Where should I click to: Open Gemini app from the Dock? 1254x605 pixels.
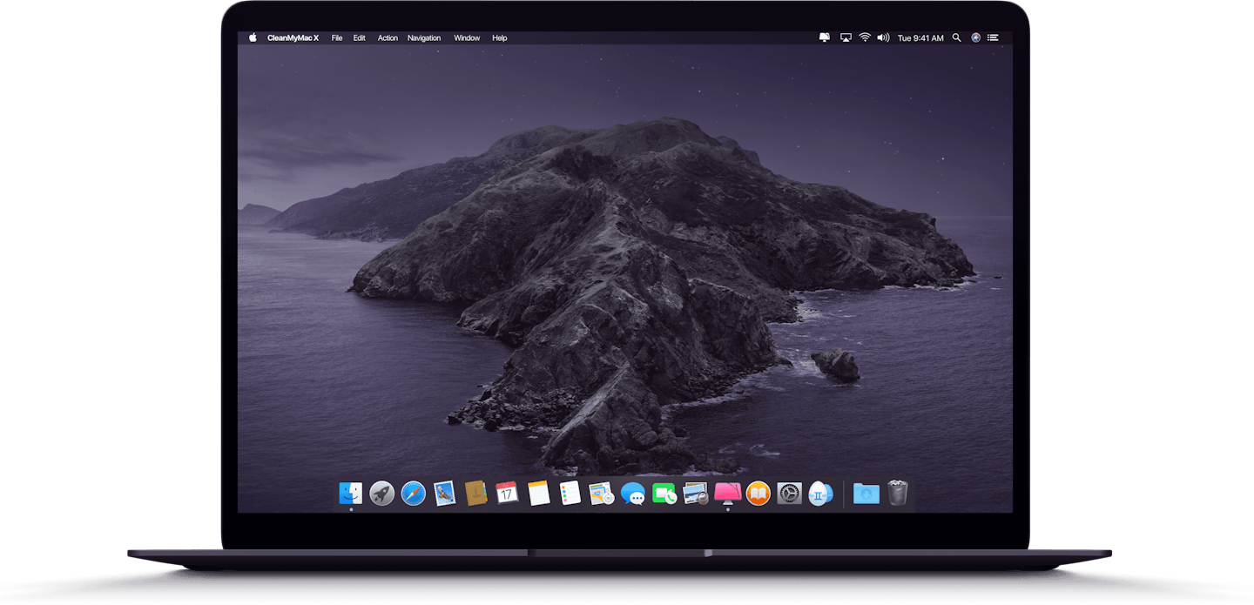point(820,494)
